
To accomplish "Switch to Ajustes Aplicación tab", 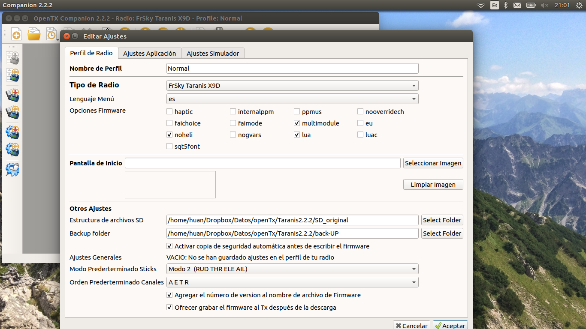I will (x=149, y=54).
